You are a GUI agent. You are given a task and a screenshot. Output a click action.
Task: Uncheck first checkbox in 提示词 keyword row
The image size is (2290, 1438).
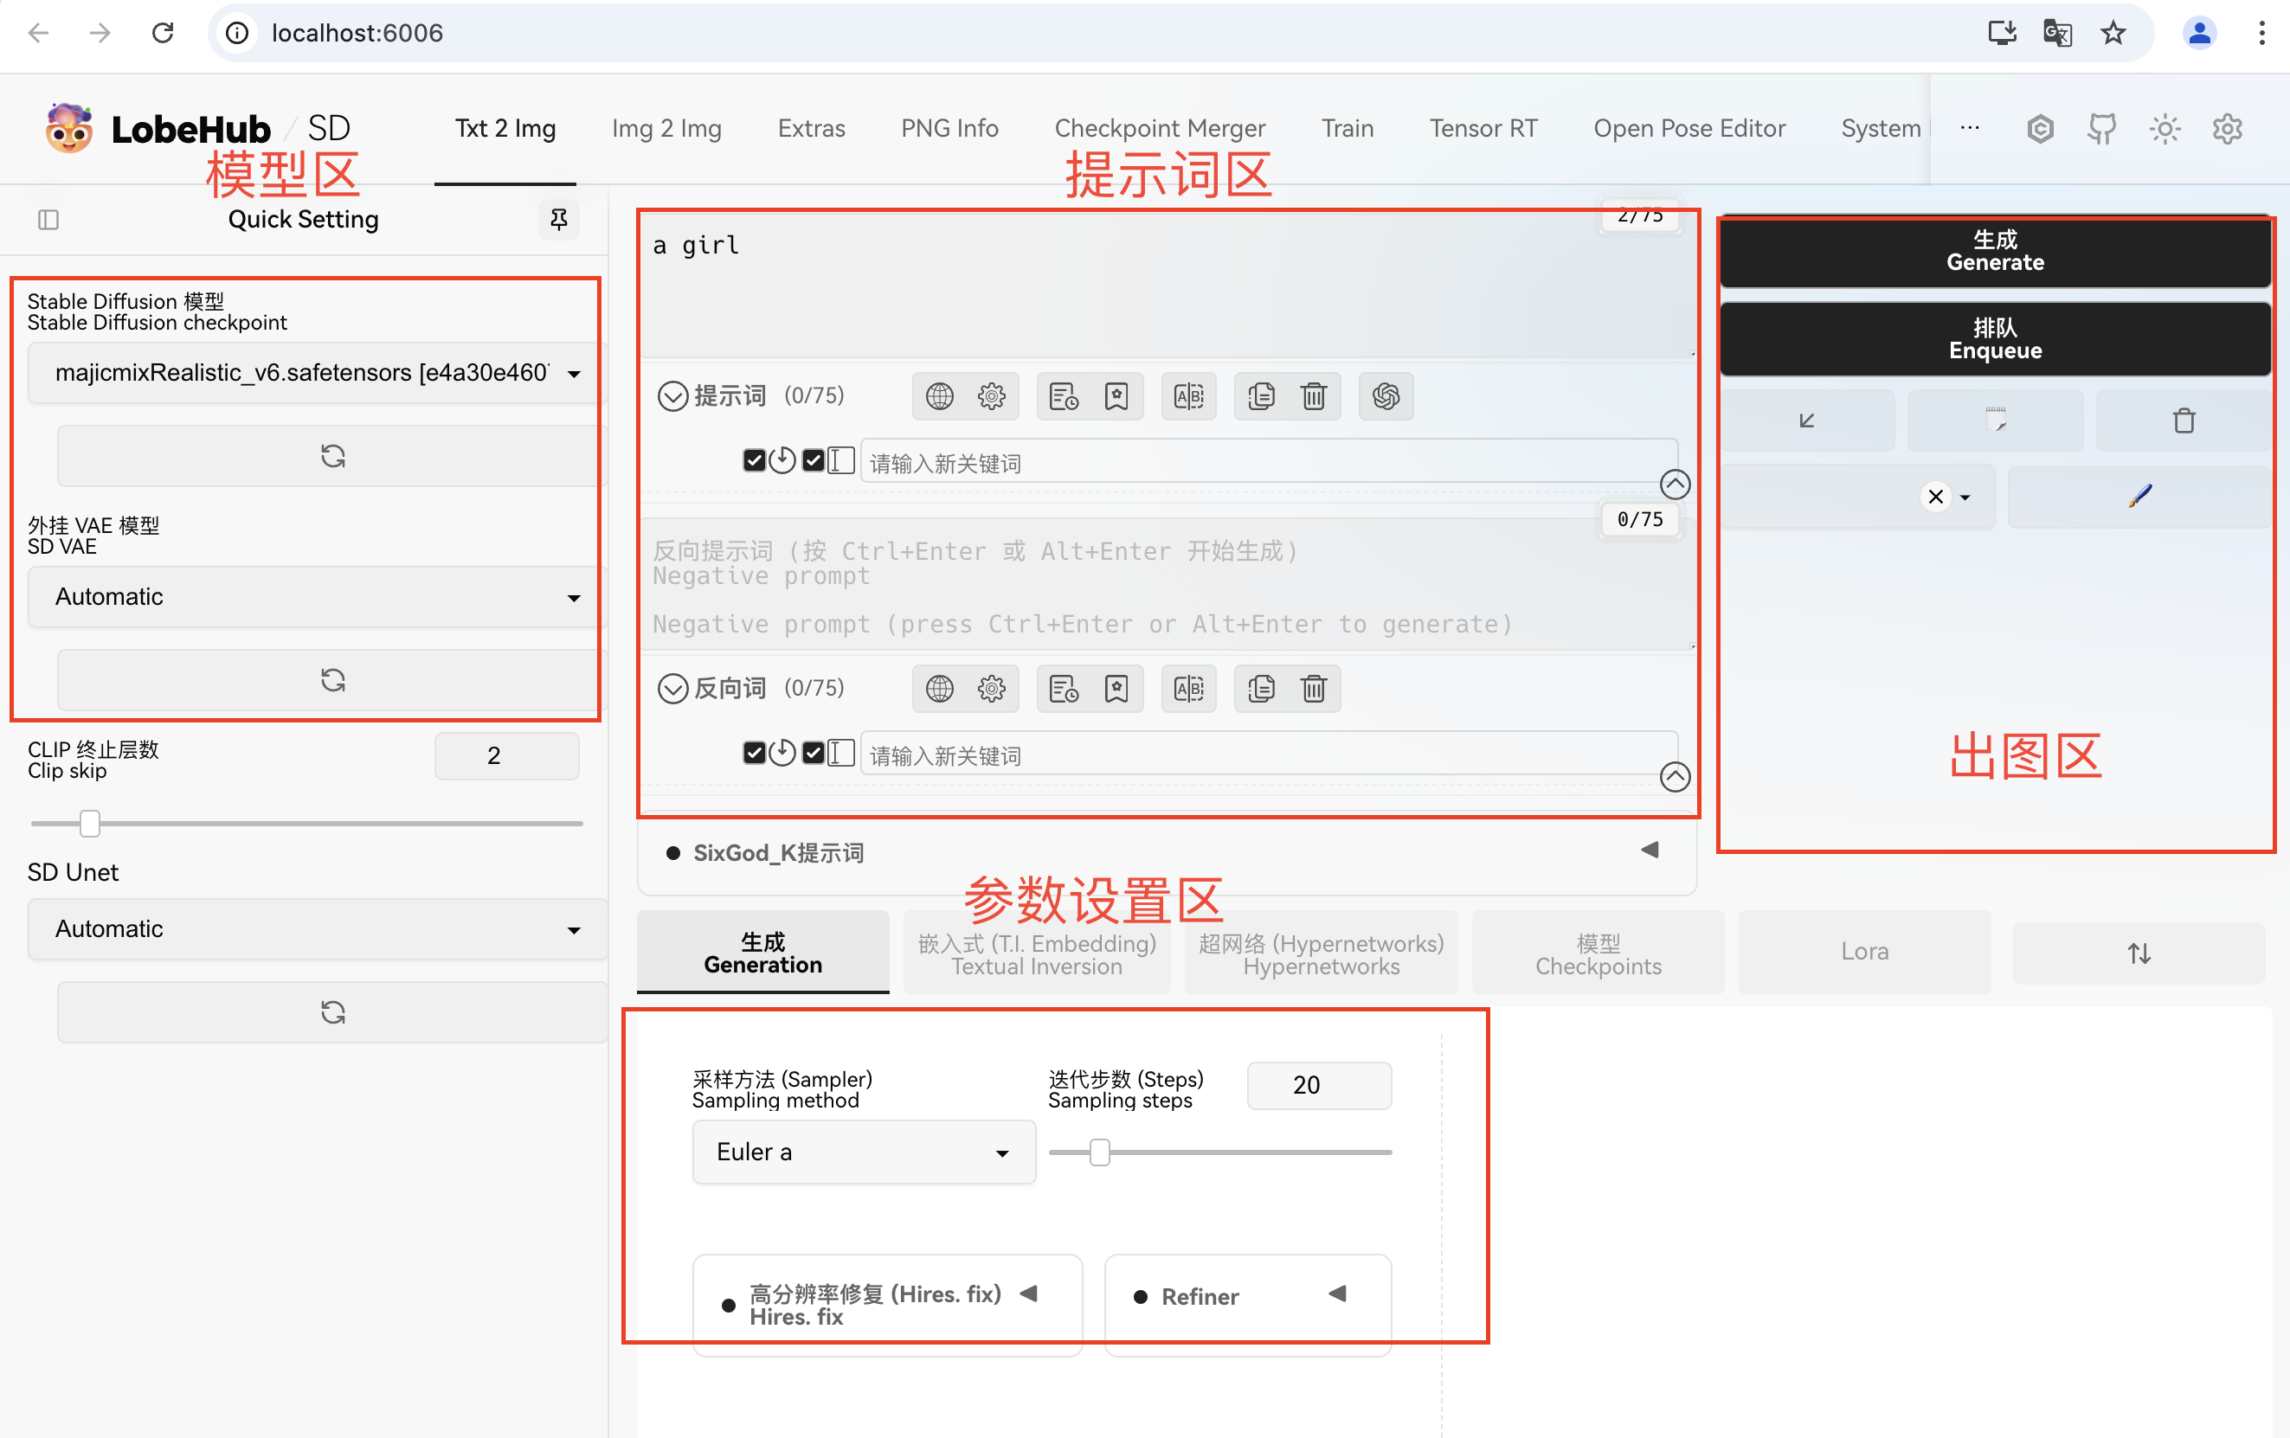[754, 461]
